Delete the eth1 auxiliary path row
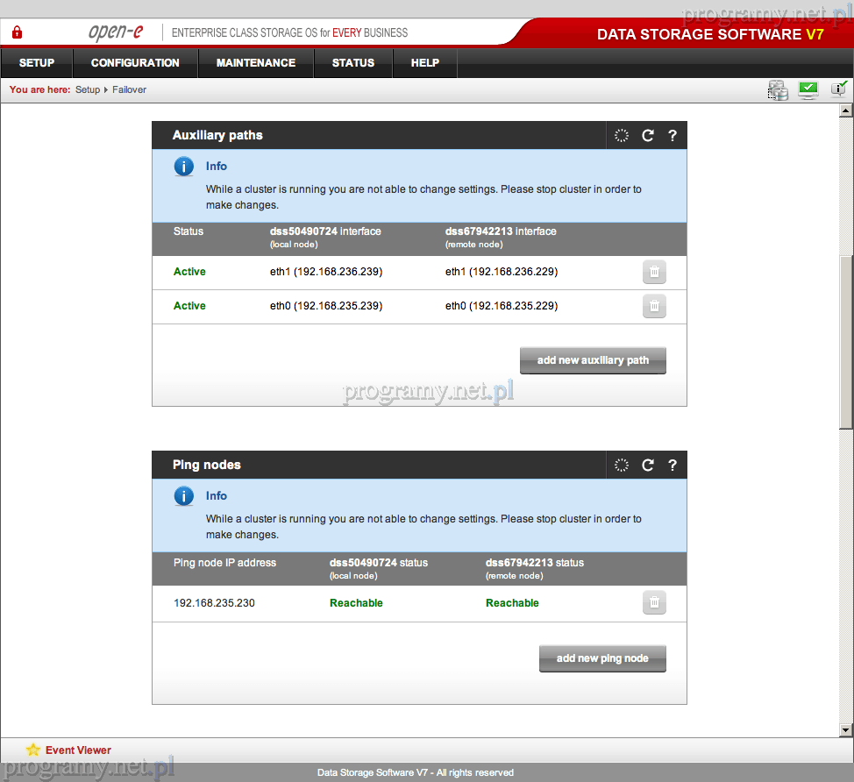Viewport: 854px width, 782px height. [654, 273]
